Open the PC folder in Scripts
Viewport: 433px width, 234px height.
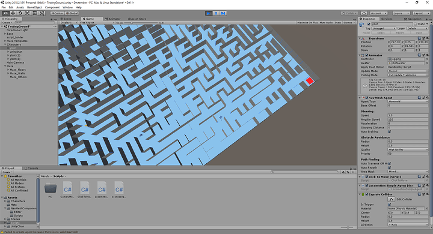(51, 190)
